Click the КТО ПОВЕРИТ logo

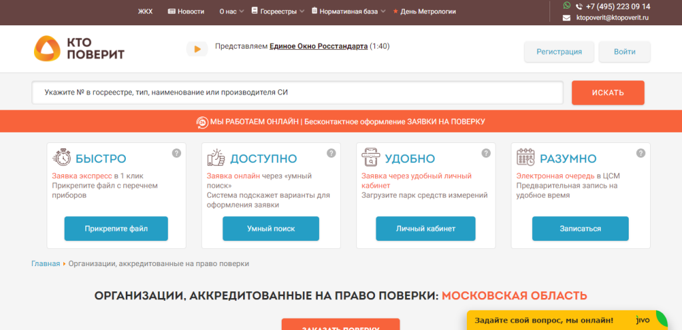pyautogui.click(x=79, y=49)
